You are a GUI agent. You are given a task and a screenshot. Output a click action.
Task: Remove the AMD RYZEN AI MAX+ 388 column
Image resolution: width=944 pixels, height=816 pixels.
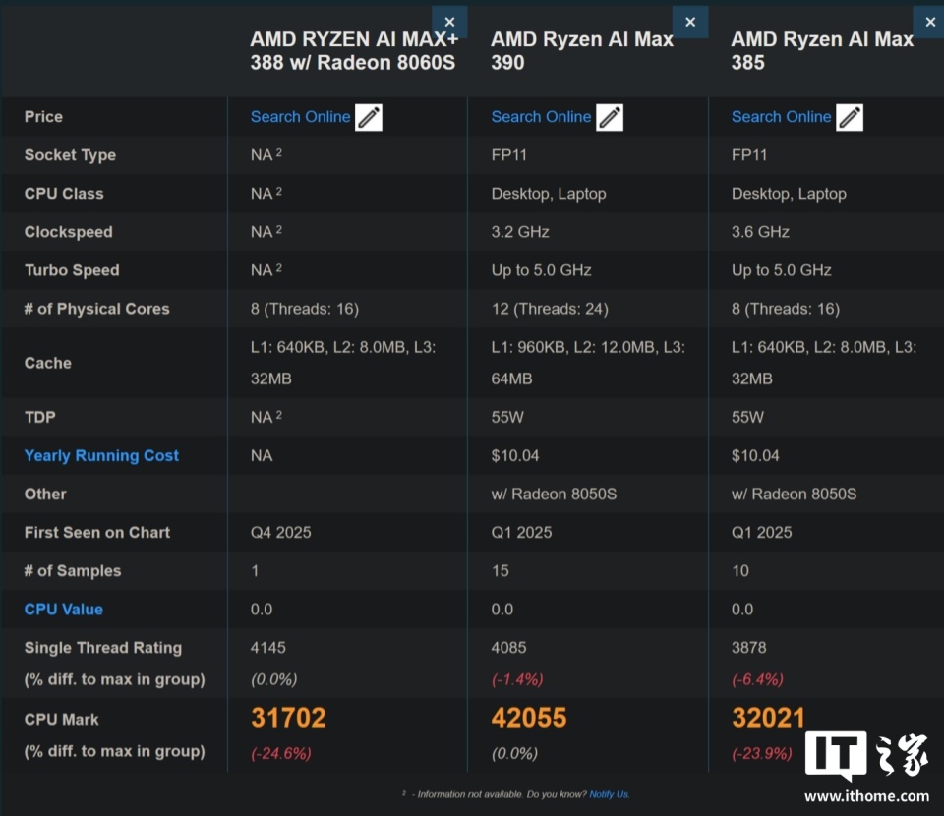point(449,22)
